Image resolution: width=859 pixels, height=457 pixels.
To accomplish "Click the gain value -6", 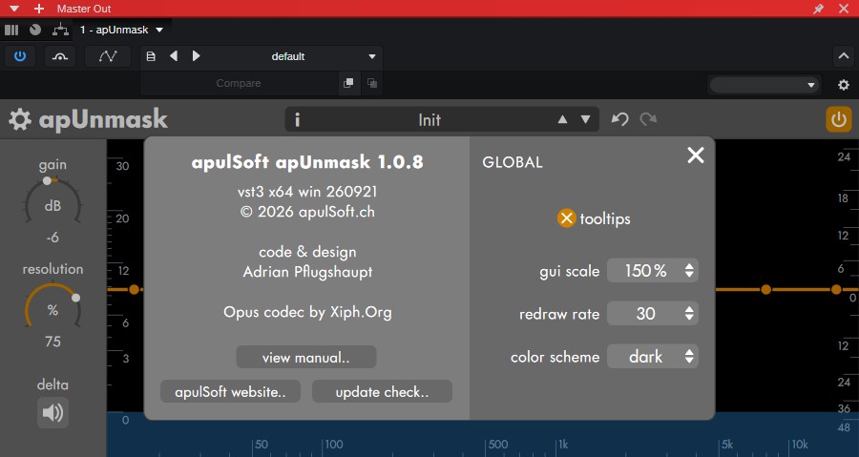I will [x=52, y=237].
